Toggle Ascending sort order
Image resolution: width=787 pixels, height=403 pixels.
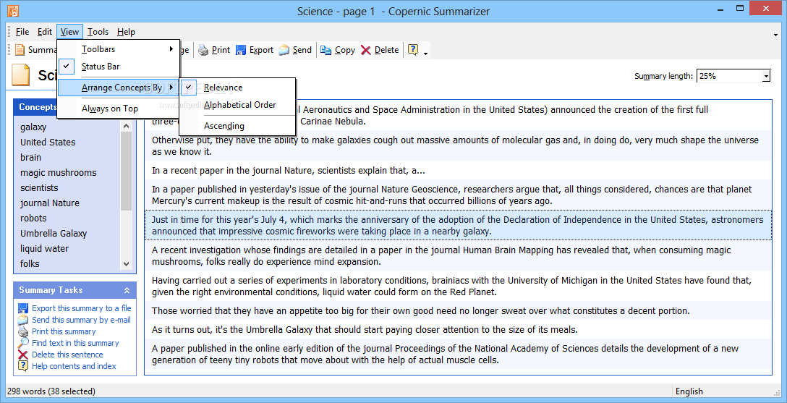237,126
